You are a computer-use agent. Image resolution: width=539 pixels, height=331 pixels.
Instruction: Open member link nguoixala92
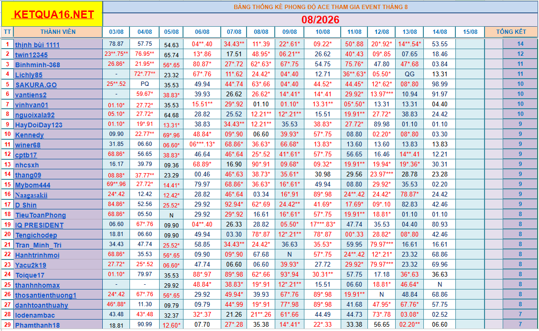click(x=35, y=115)
